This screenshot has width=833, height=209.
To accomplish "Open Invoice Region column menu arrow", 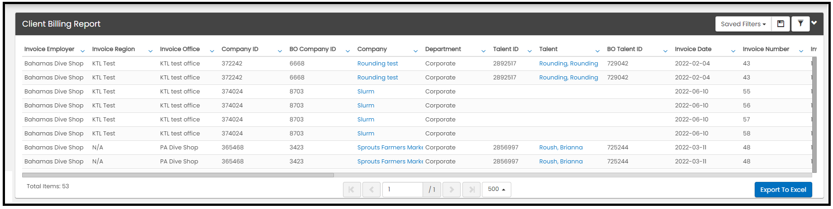I will click(150, 51).
